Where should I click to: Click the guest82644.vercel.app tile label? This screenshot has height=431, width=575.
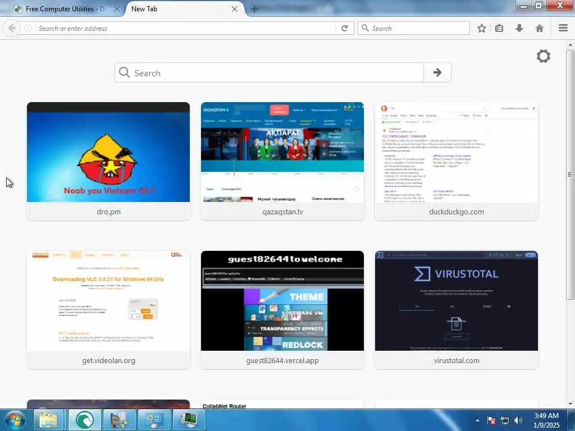point(282,361)
